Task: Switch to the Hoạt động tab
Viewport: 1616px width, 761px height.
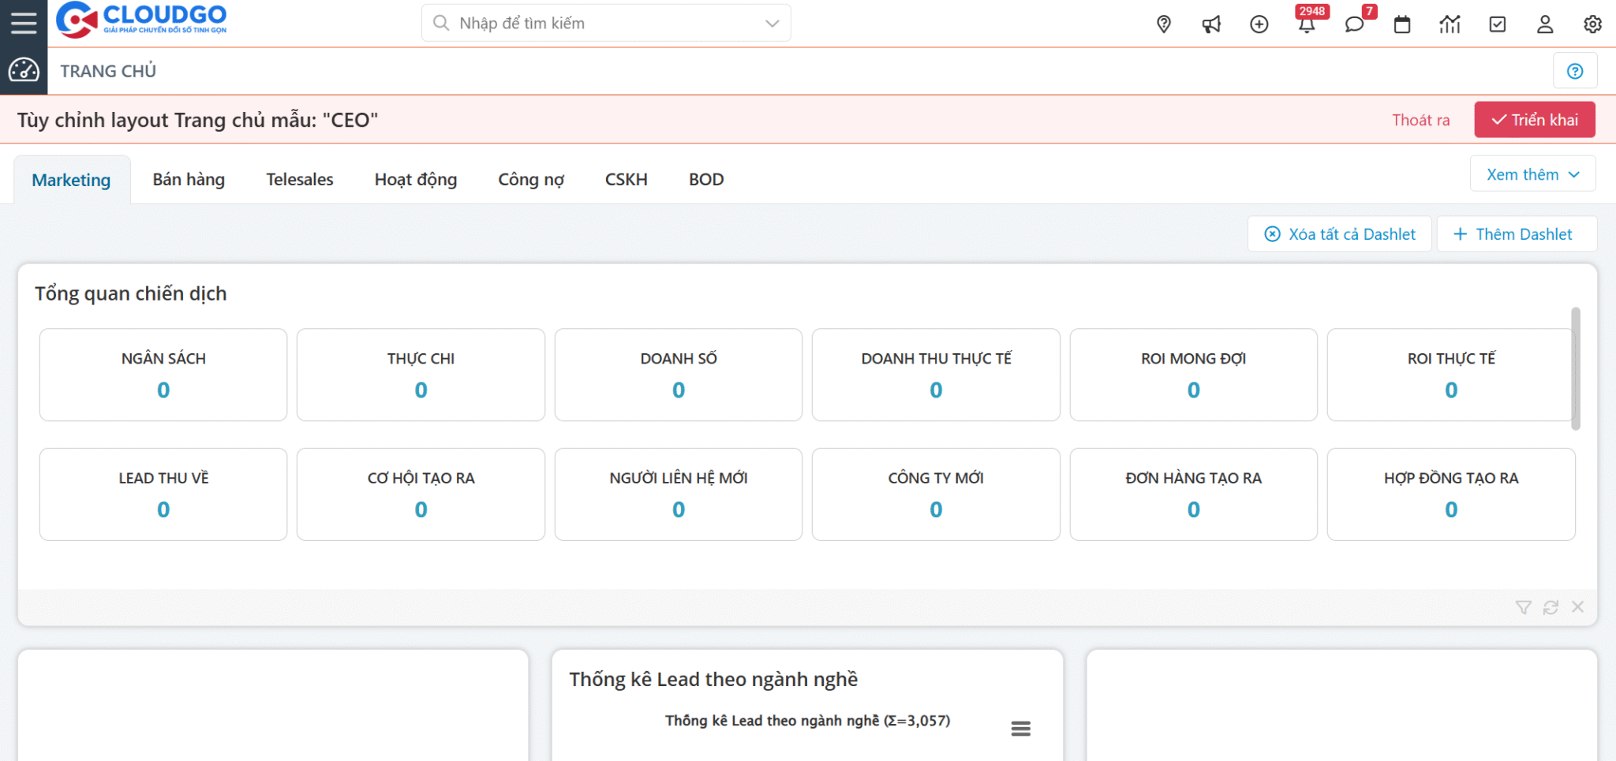Action: click(x=416, y=180)
